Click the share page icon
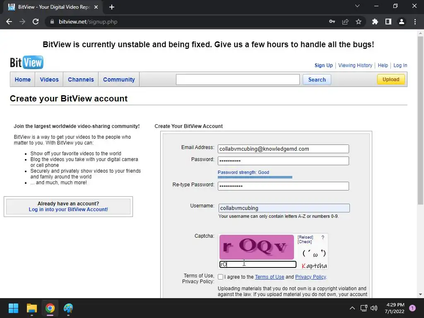This screenshot has height=318, width=424. [x=345, y=22]
